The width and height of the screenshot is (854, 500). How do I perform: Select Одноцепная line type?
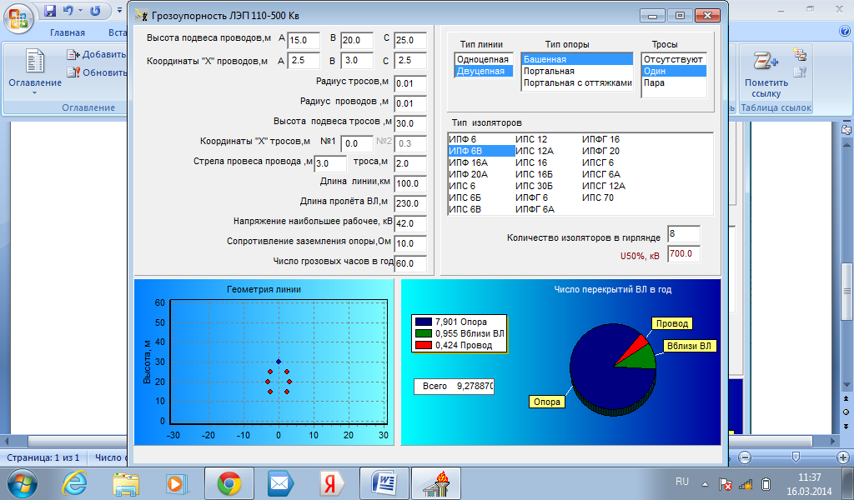pos(482,60)
